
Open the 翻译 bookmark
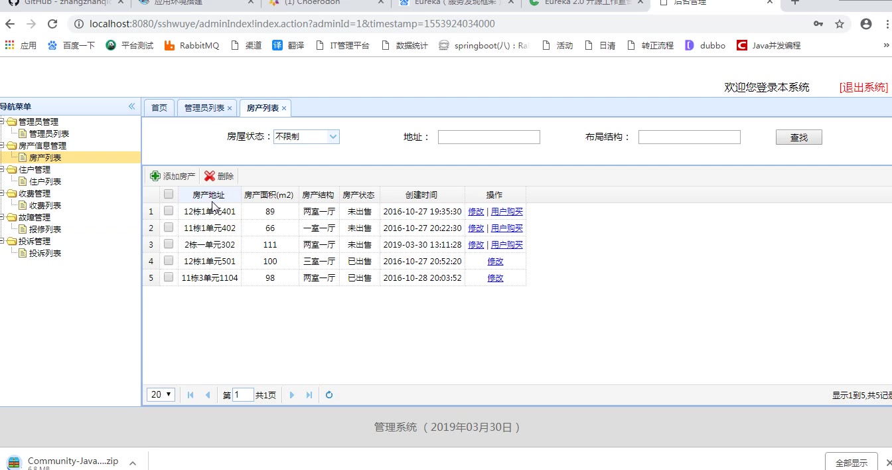point(287,46)
